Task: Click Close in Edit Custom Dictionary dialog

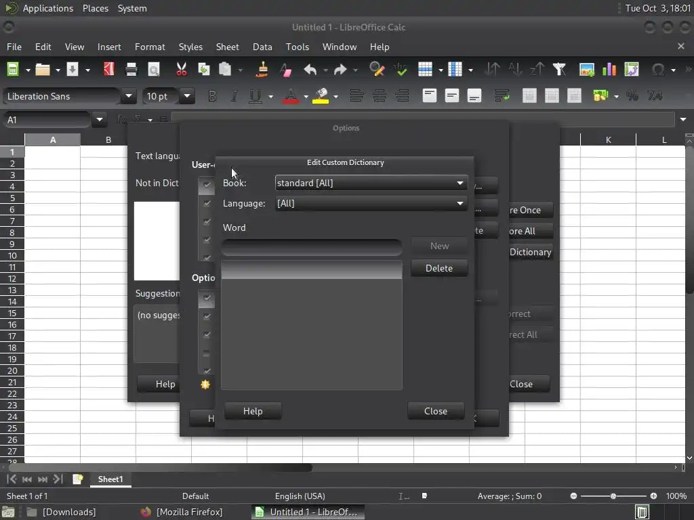Action: (436, 411)
